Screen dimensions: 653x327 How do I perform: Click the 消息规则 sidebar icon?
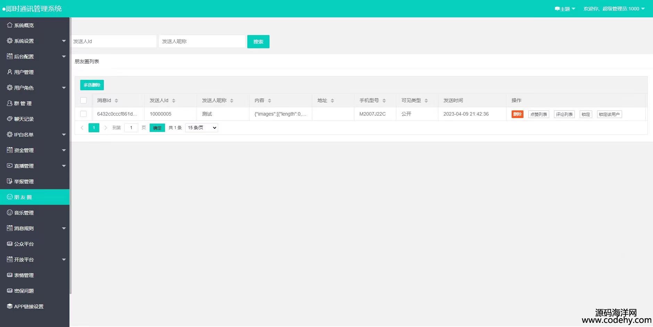click(10, 228)
